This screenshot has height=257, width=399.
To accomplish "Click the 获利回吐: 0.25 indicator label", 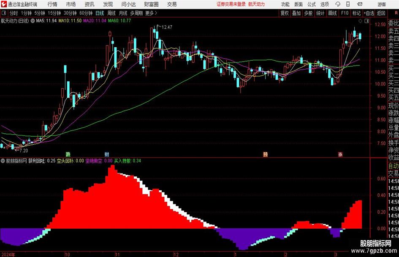I will pos(42,161).
